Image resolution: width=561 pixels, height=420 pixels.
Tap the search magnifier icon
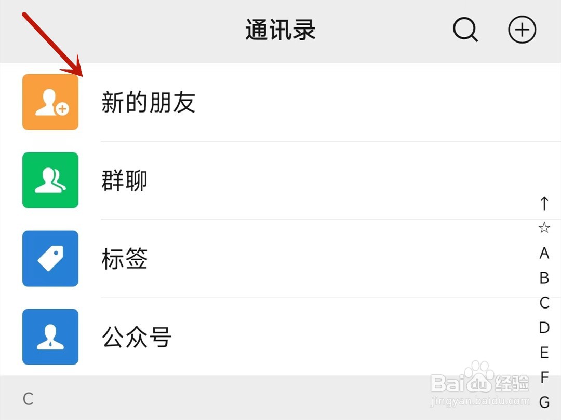click(465, 30)
